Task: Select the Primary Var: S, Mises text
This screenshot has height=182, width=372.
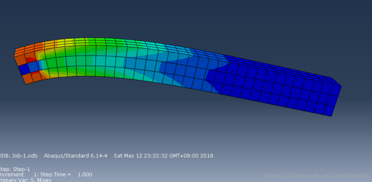Action: [x=25, y=180]
